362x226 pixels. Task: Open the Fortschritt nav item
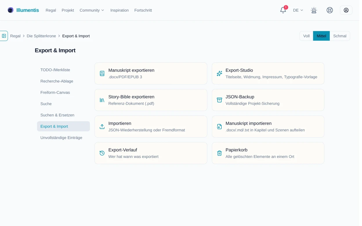[x=143, y=10]
